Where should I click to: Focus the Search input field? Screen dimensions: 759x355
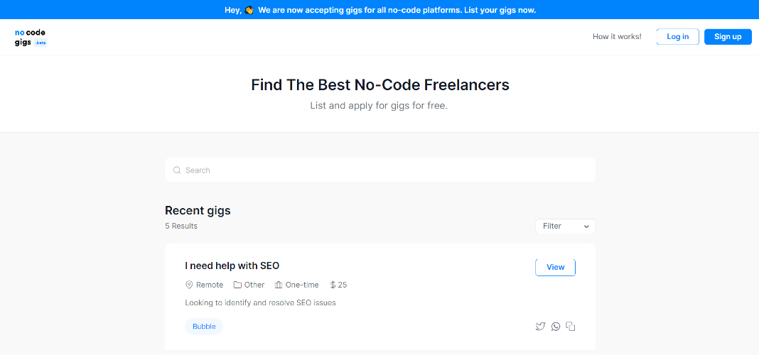pyautogui.click(x=380, y=170)
